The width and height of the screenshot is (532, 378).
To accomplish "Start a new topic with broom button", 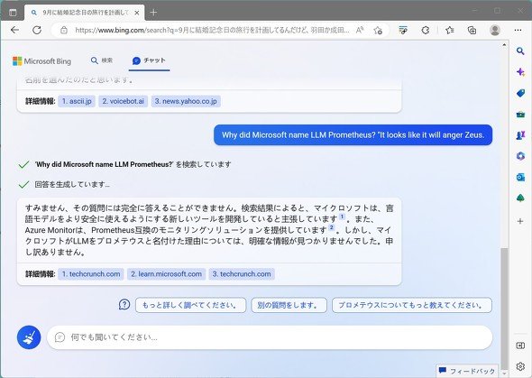I will pyautogui.click(x=29, y=337).
